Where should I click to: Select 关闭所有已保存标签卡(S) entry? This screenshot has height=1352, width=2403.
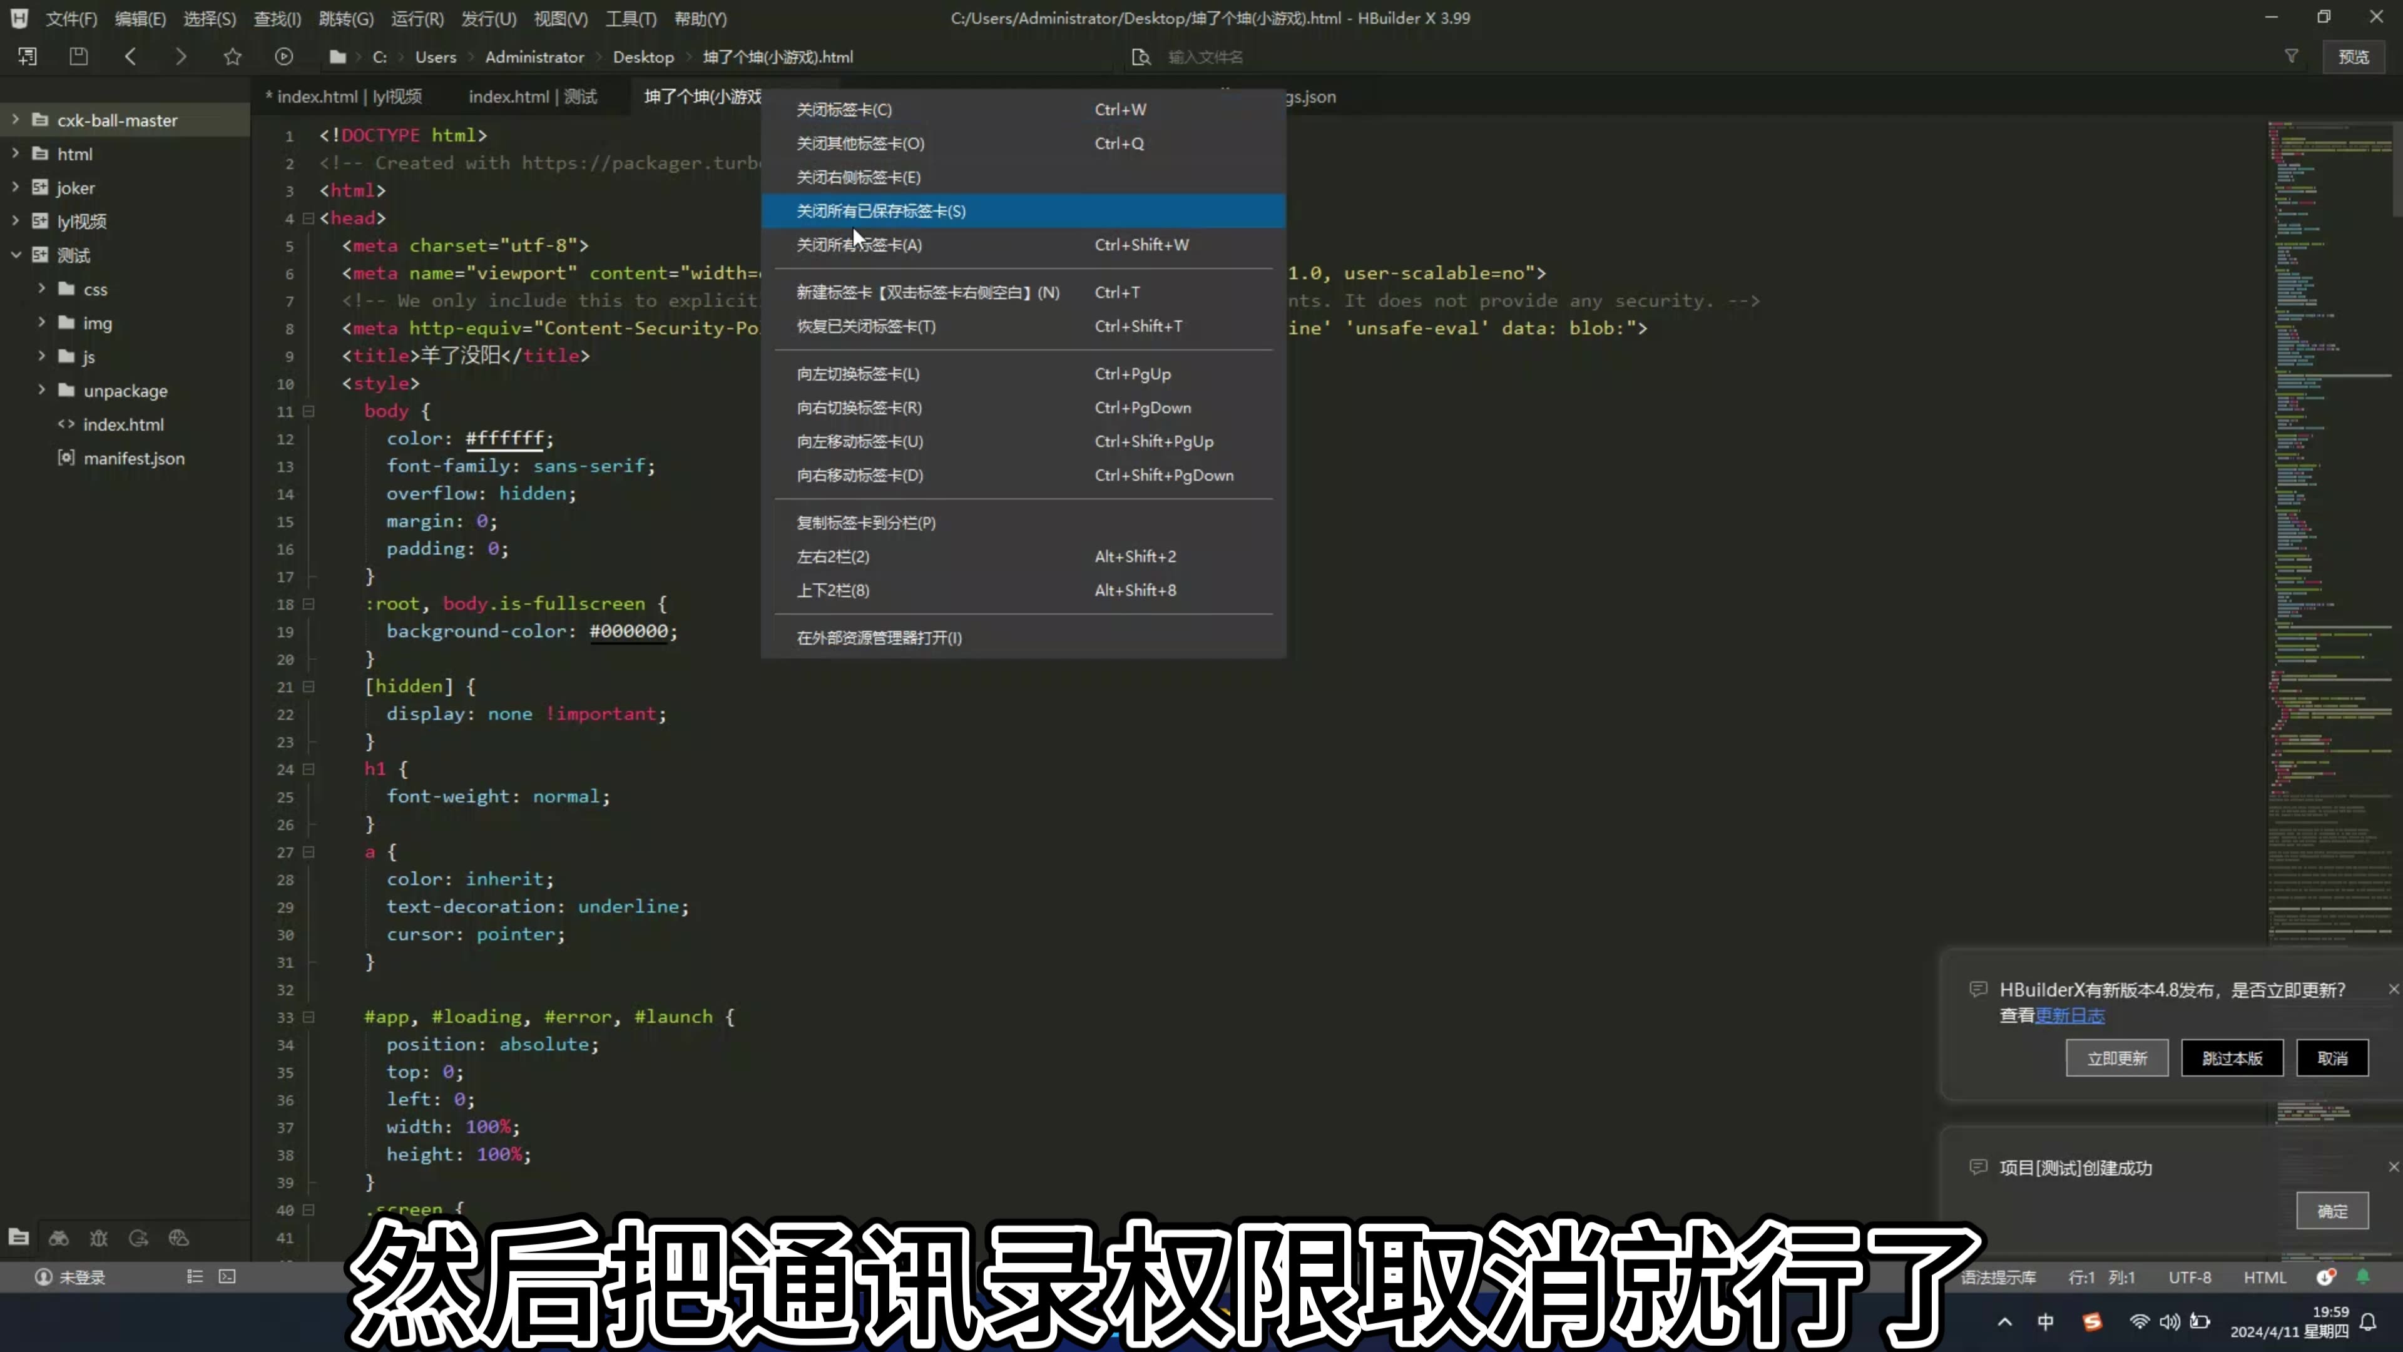point(1023,211)
